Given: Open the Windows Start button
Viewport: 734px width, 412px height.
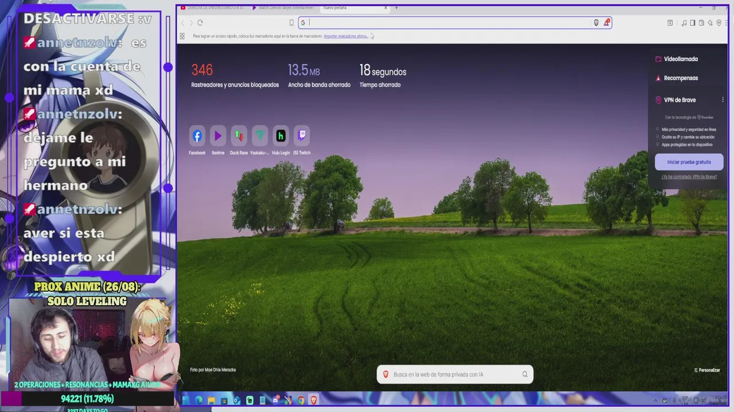Looking at the screenshot, I should pos(185,401).
